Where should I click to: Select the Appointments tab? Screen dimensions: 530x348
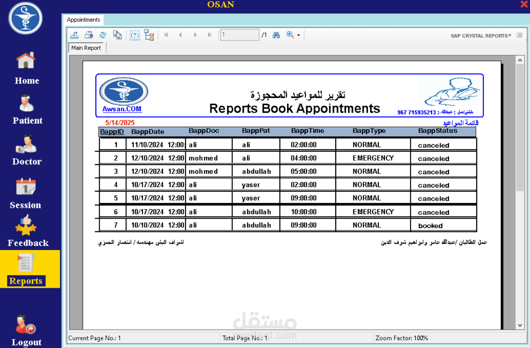click(83, 20)
